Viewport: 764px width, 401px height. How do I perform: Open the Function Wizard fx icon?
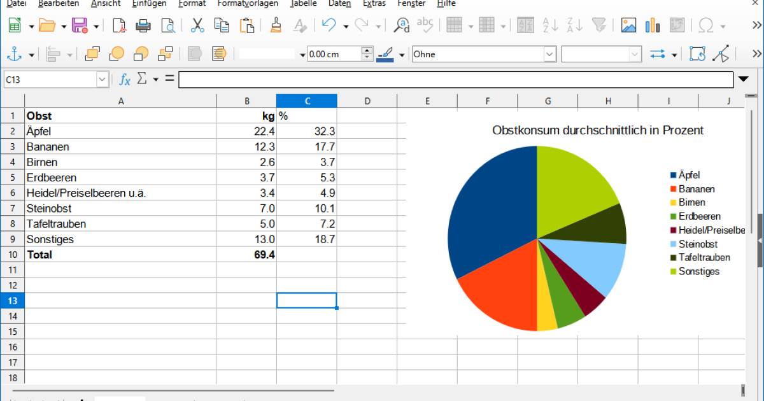[125, 80]
